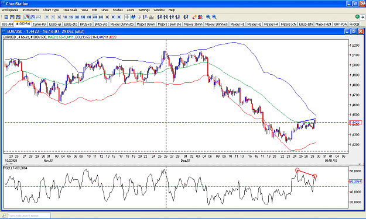366x219 pixels.
Task: Close the RSI study panel X
Action: point(360,165)
